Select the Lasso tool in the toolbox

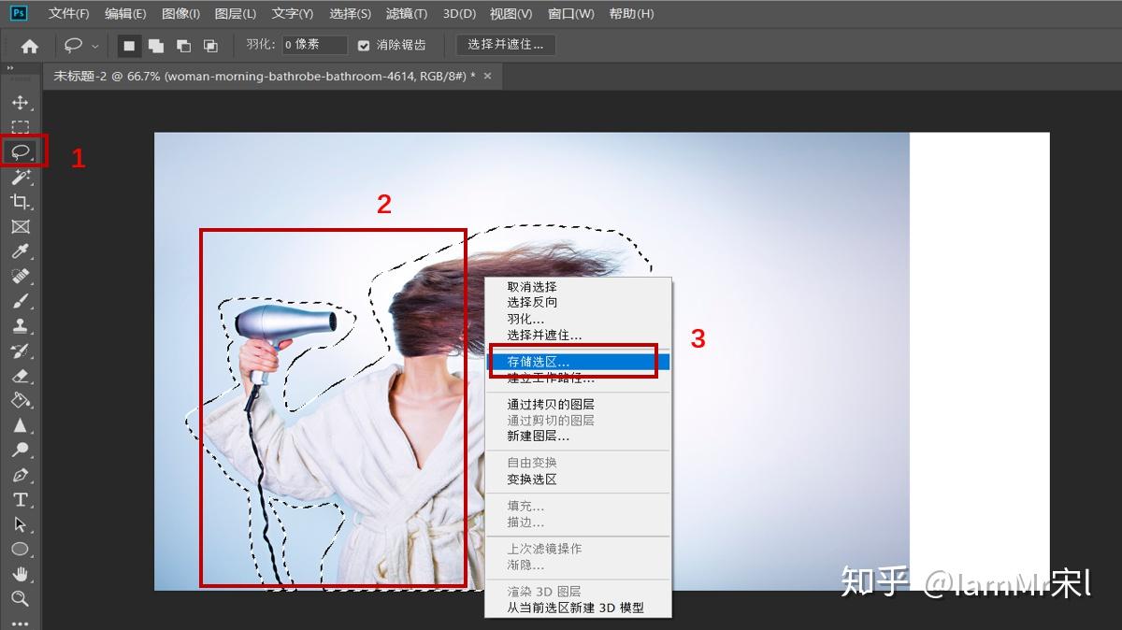point(21,151)
